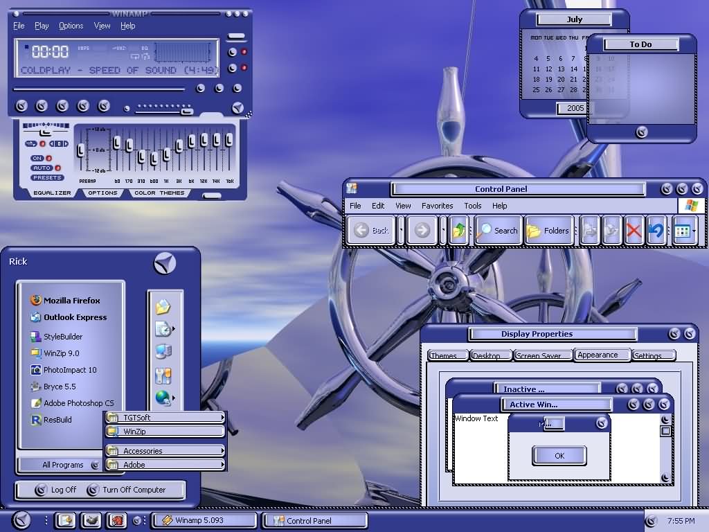Click the Search button in Control Panel toolbar
Viewport: 709px width, 532px height.
(x=499, y=231)
